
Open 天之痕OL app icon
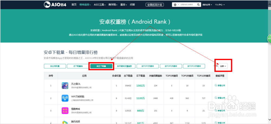(x=65, y=86)
